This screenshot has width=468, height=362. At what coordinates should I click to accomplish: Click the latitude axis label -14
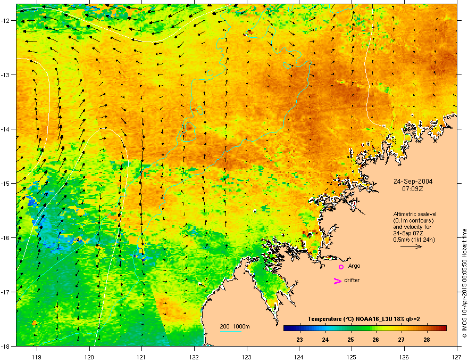coord(6,129)
